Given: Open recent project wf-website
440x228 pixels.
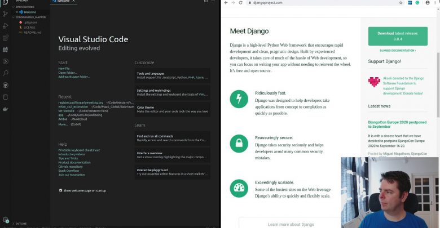Looking at the screenshot, I should [x=66, y=111].
